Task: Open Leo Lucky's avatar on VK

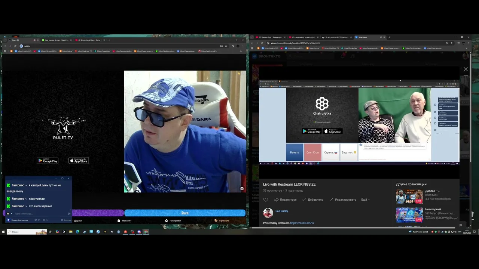Action: pos(268,213)
